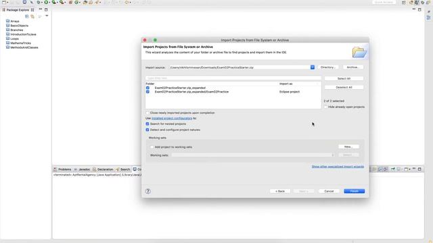Open the Import source dropdown arrow
The height and width of the screenshot is (243, 433).
313,67
